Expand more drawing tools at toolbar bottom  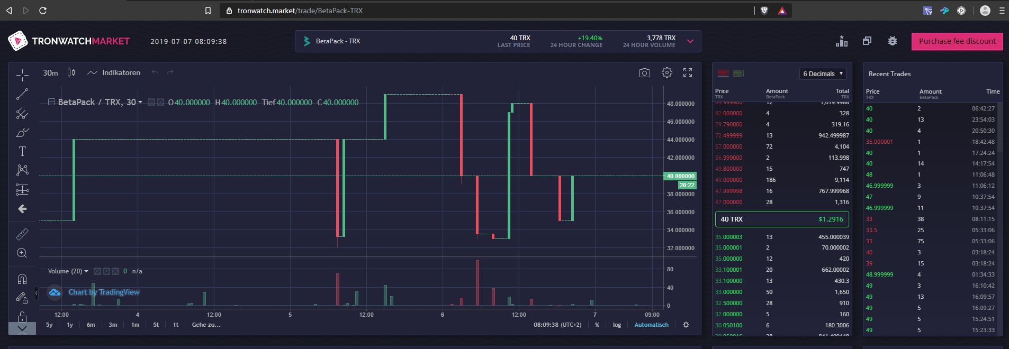click(22, 328)
